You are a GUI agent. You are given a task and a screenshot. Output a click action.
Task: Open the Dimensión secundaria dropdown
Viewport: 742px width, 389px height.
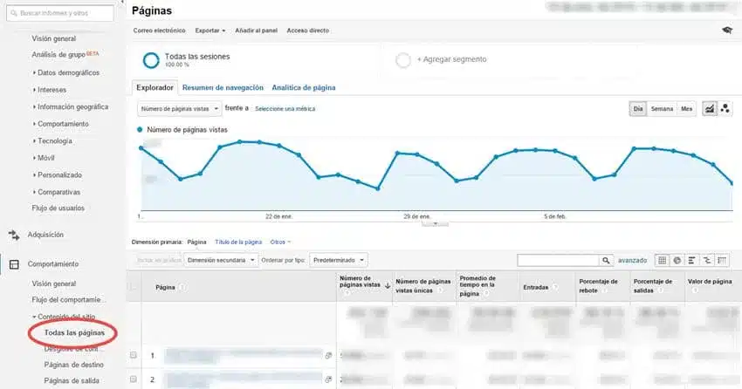point(221,261)
